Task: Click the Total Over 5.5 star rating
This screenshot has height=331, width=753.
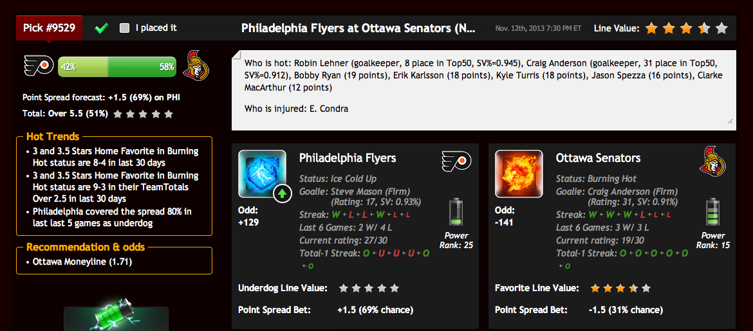Action: click(143, 114)
